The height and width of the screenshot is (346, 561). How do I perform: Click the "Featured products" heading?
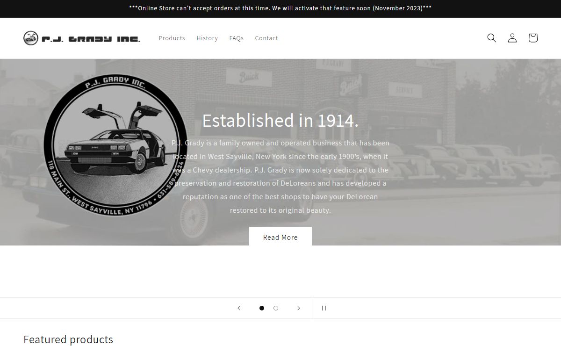[68, 339]
